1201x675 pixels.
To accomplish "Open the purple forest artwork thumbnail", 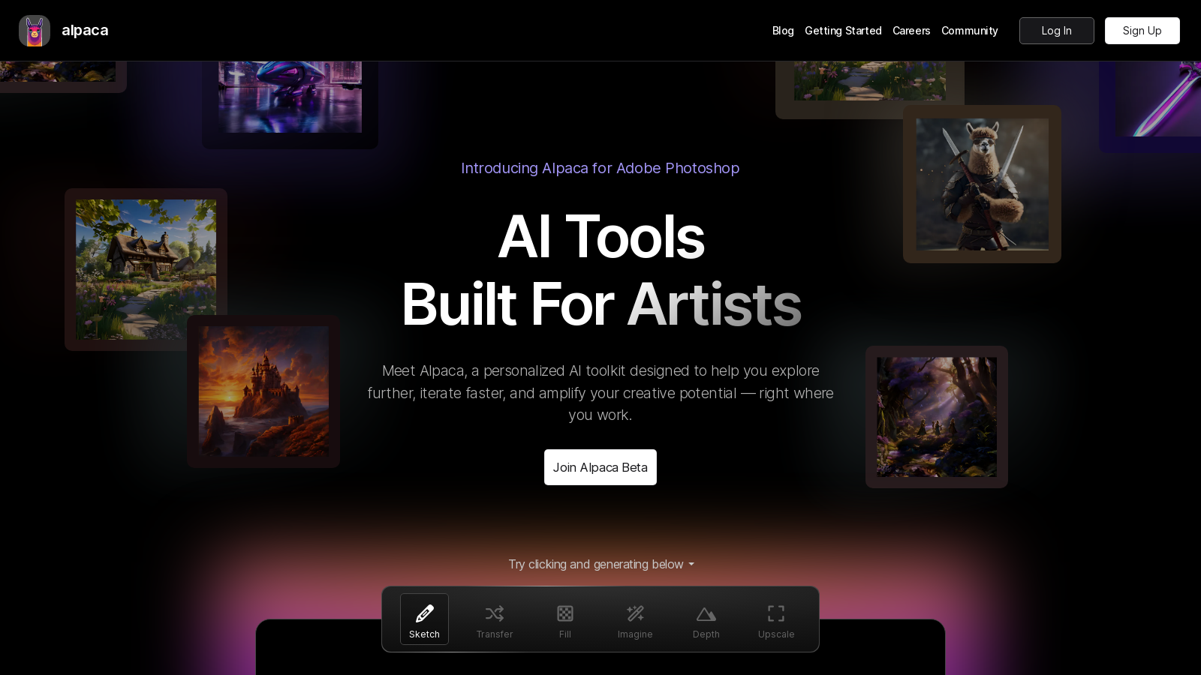I will pyautogui.click(x=937, y=417).
